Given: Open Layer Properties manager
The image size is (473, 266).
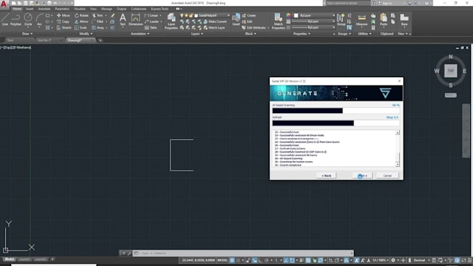Looking at the screenshot, I should click(x=171, y=21).
